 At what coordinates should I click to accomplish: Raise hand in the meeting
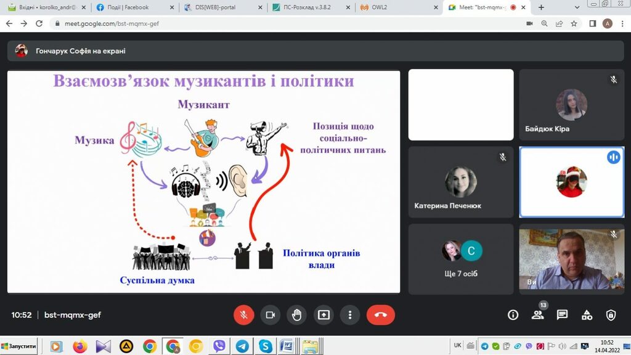(x=296, y=314)
